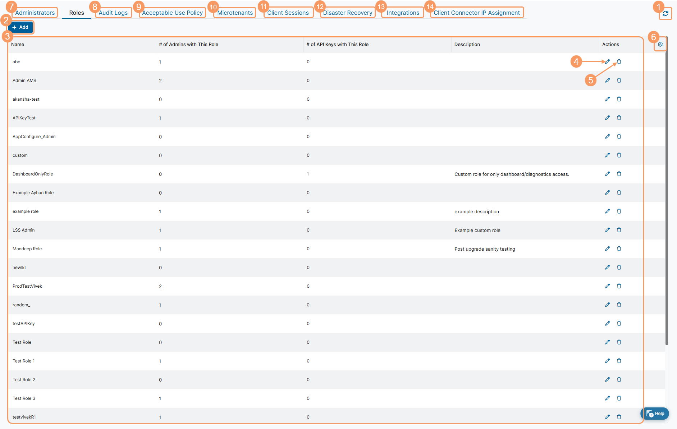Open the Disaster Recovery tab
Screen dimensions: 677x429
tap(347, 13)
